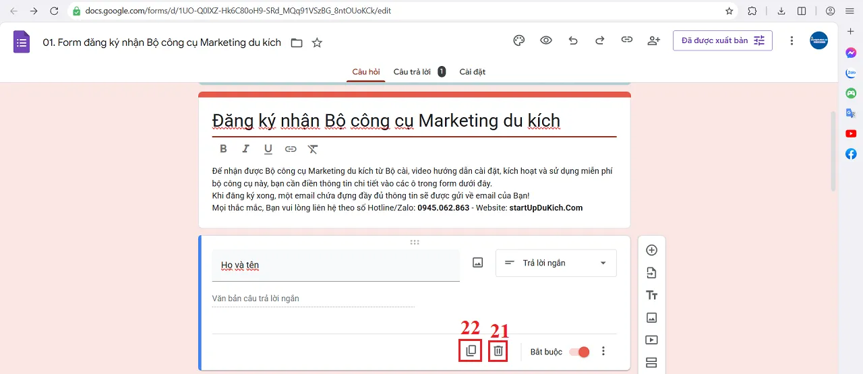Preview the form with eye icon
This screenshot has height=374, width=863.
[x=546, y=40]
